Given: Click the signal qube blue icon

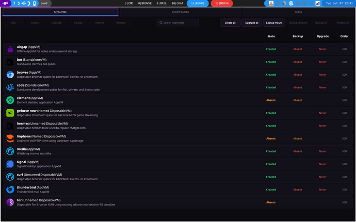Looking at the screenshot, I should 10,164.
